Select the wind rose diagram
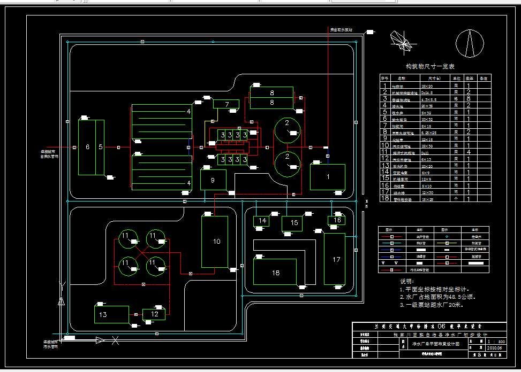 click(x=403, y=42)
